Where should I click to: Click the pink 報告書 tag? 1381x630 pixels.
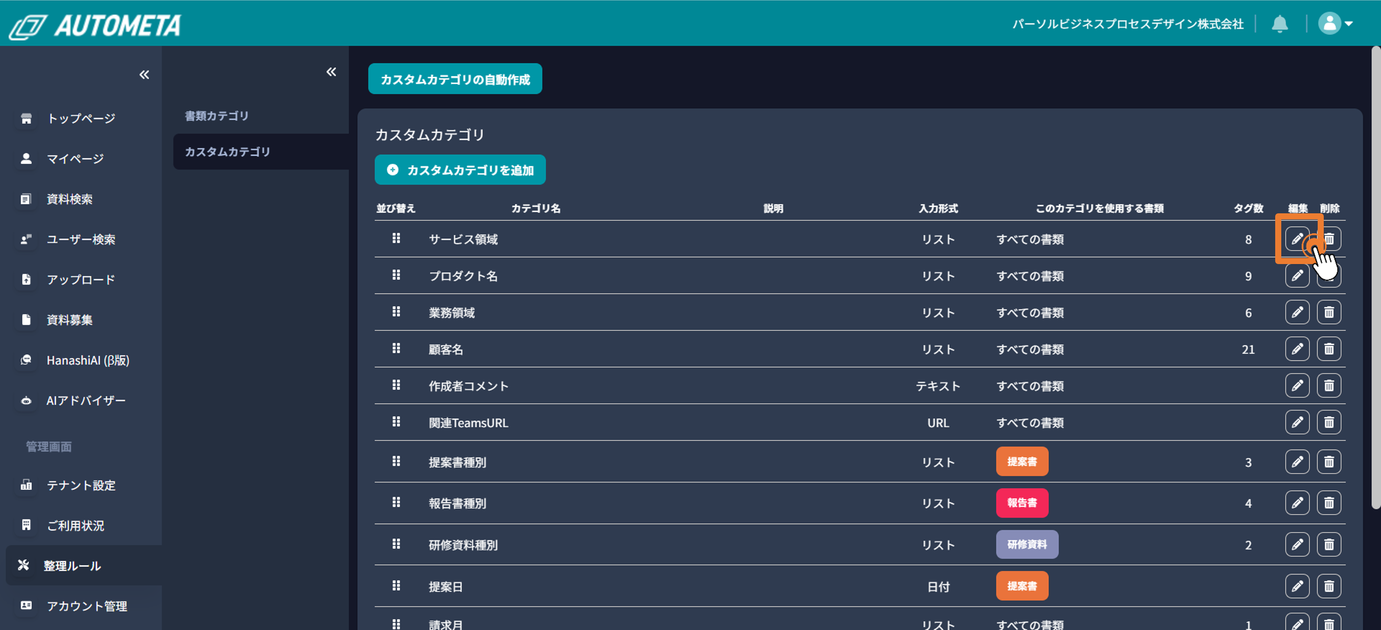point(1022,503)
